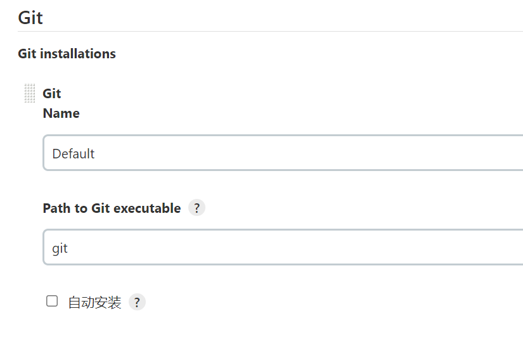Image resolution: width=523 pixels, height=337 pixels.
Task: Click the blank area right of Default in the Name box
Action: point(300,153)
